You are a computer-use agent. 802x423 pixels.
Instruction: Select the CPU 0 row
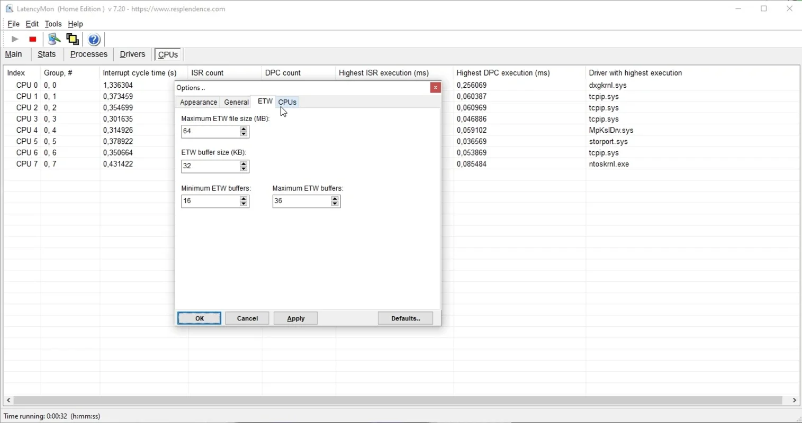(401, 85)
